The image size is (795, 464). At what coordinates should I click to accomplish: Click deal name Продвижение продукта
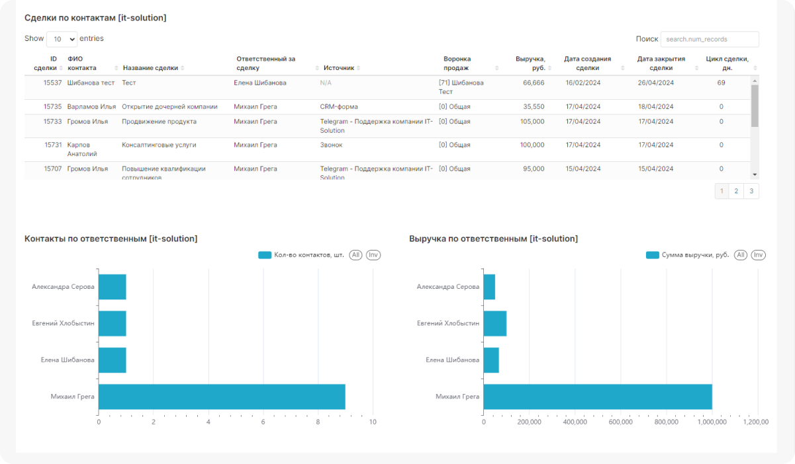pos(159,122)
